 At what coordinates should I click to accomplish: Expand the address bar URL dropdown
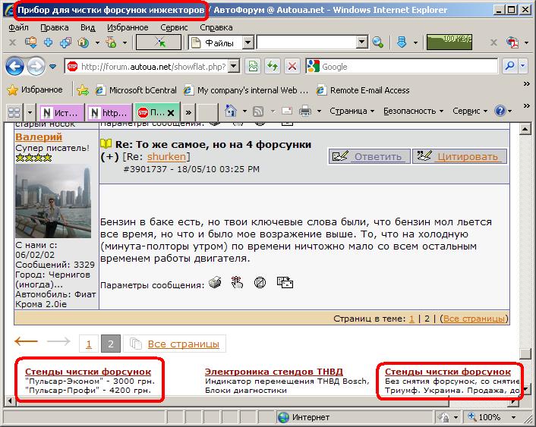[234, 67]
